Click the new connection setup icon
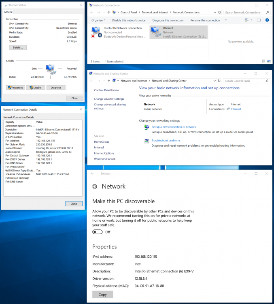This screenshot has height=304, width=274. click(x=147, y=127)
